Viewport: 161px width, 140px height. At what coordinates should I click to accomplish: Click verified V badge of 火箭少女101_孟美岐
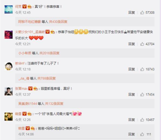click(47, 32)
